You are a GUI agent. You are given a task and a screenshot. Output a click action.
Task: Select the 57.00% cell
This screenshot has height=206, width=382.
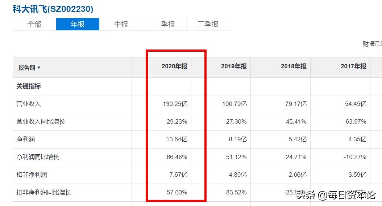tap(177, 193)
